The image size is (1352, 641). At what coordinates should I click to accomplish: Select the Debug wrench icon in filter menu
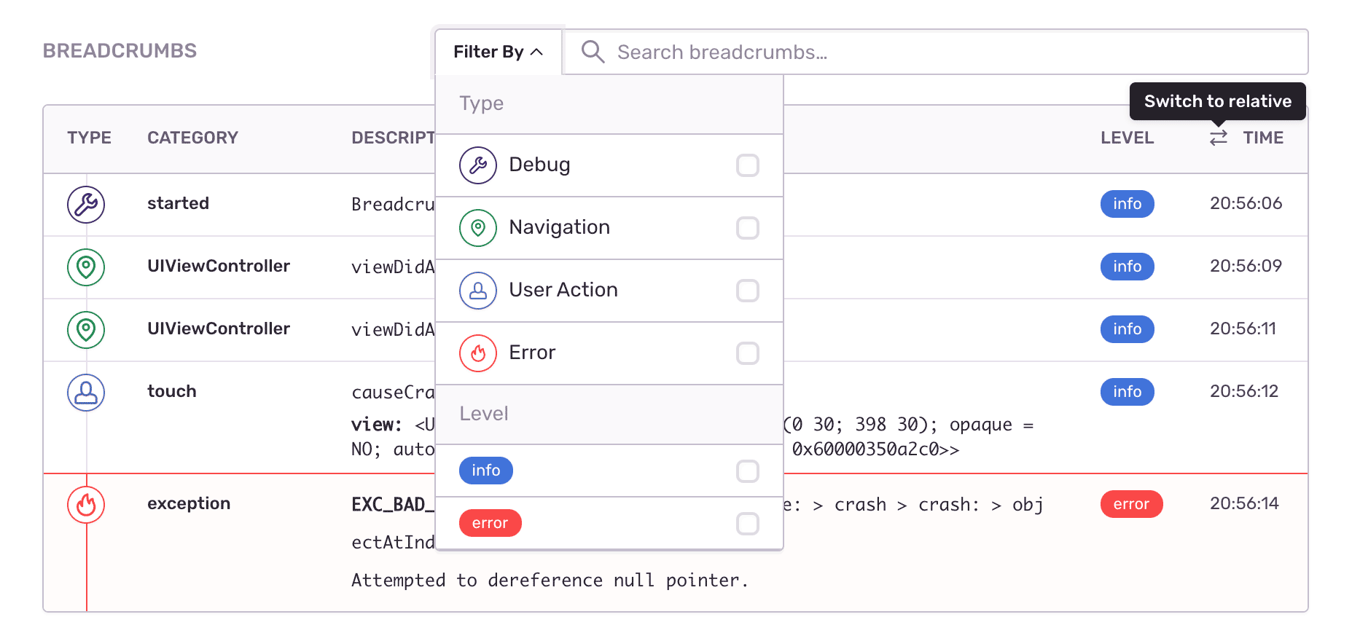(478, 165)
